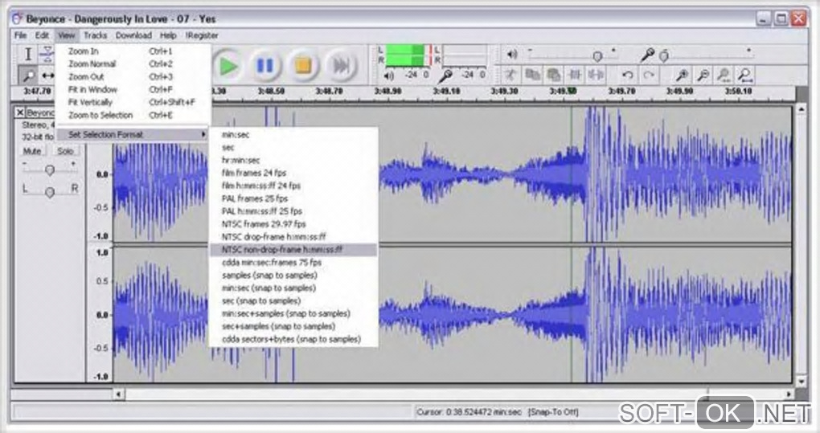
Task: Select the hr:min:sec selection format
Action: click(x=293, y=161)
